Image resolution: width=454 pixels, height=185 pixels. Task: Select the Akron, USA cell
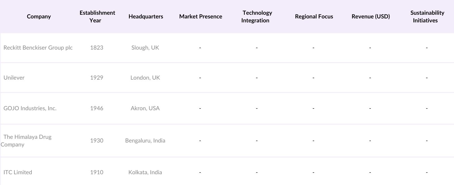[145, 108]
